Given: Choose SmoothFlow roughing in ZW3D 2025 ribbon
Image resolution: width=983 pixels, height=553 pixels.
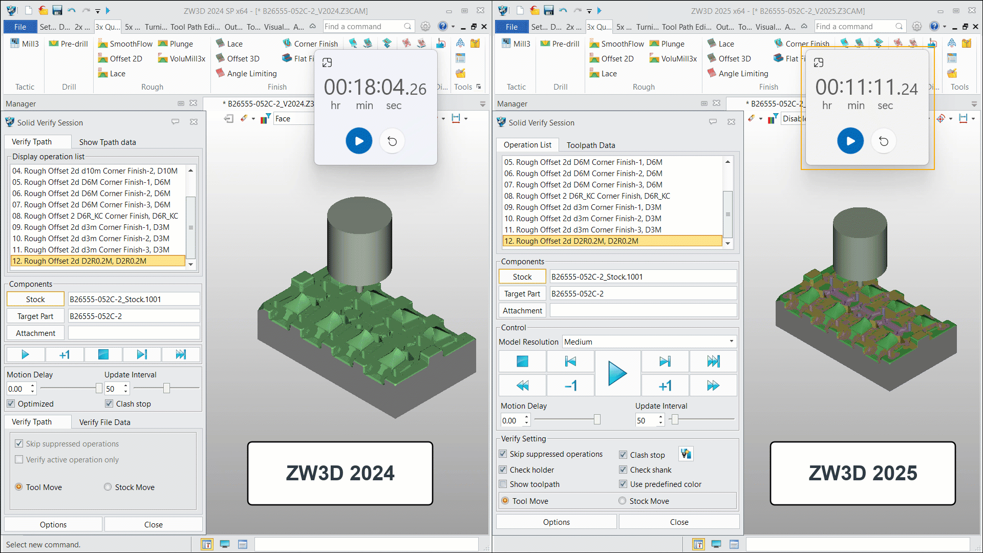Looking at the screenshot, I should [x=617, y=44].
